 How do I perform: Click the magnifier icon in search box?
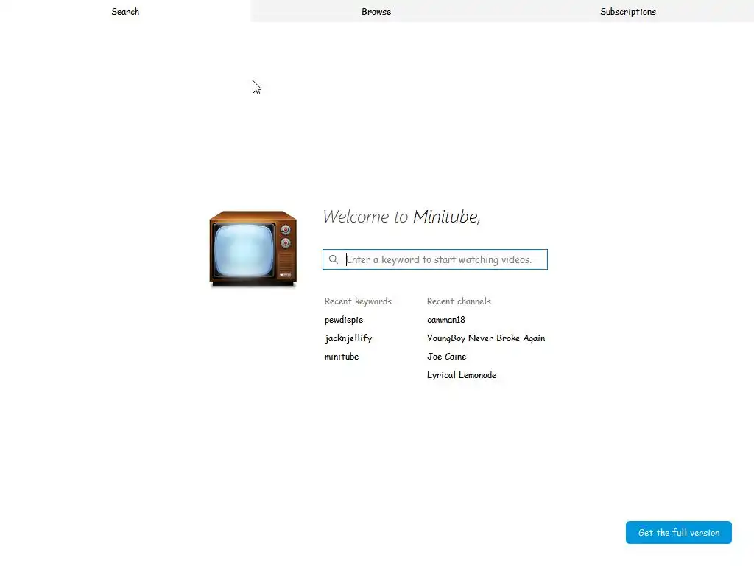334,259
